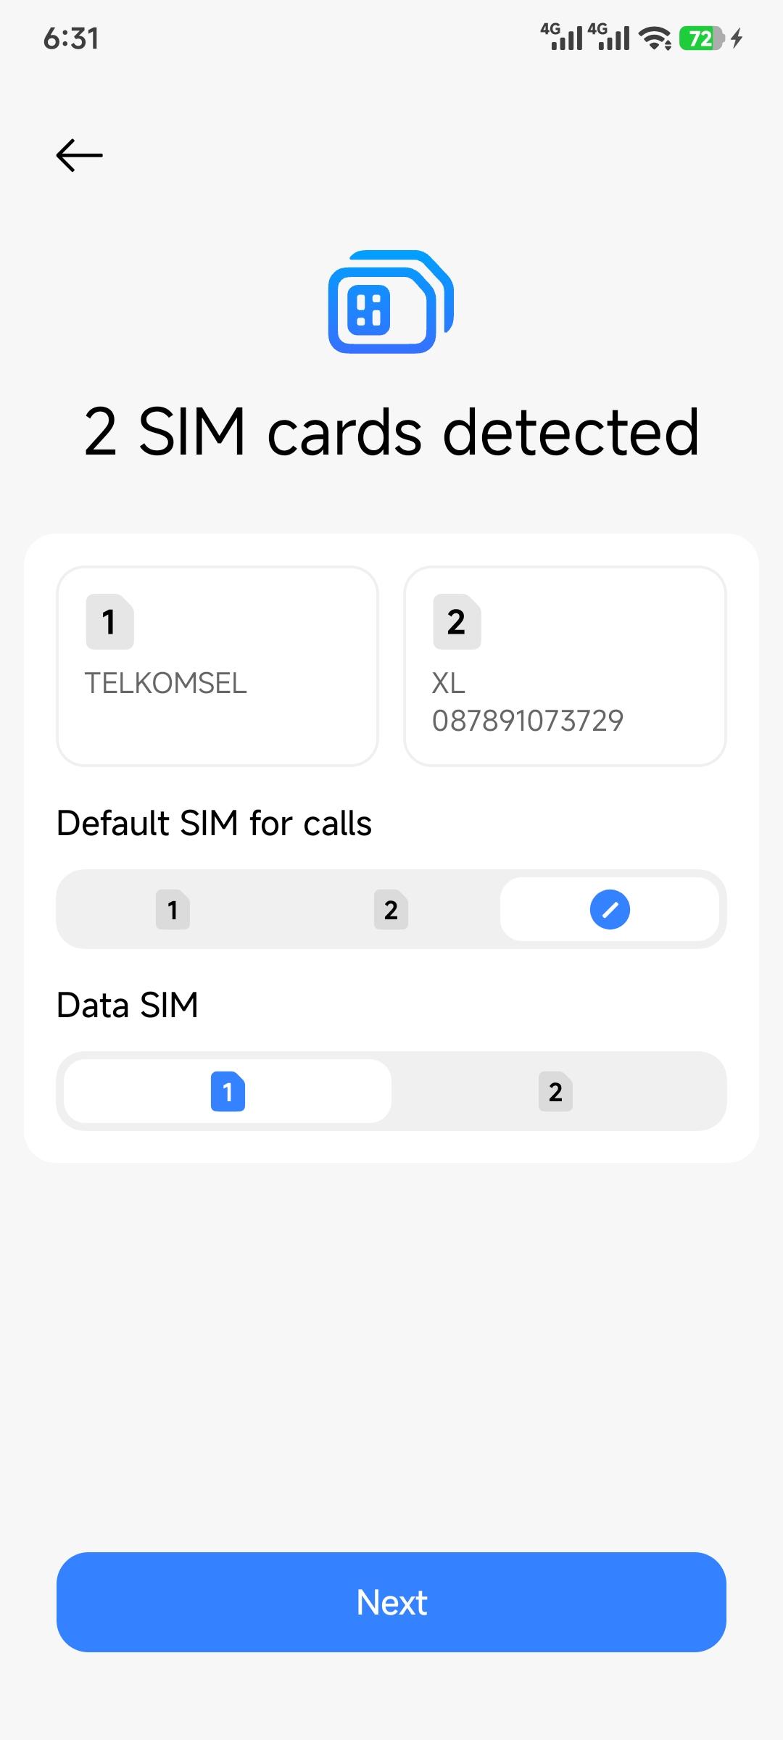Tap SIM 1 badge icon in Telkomsel card
This screenshot has height=1740, width=783.
[x=109, y=622]
